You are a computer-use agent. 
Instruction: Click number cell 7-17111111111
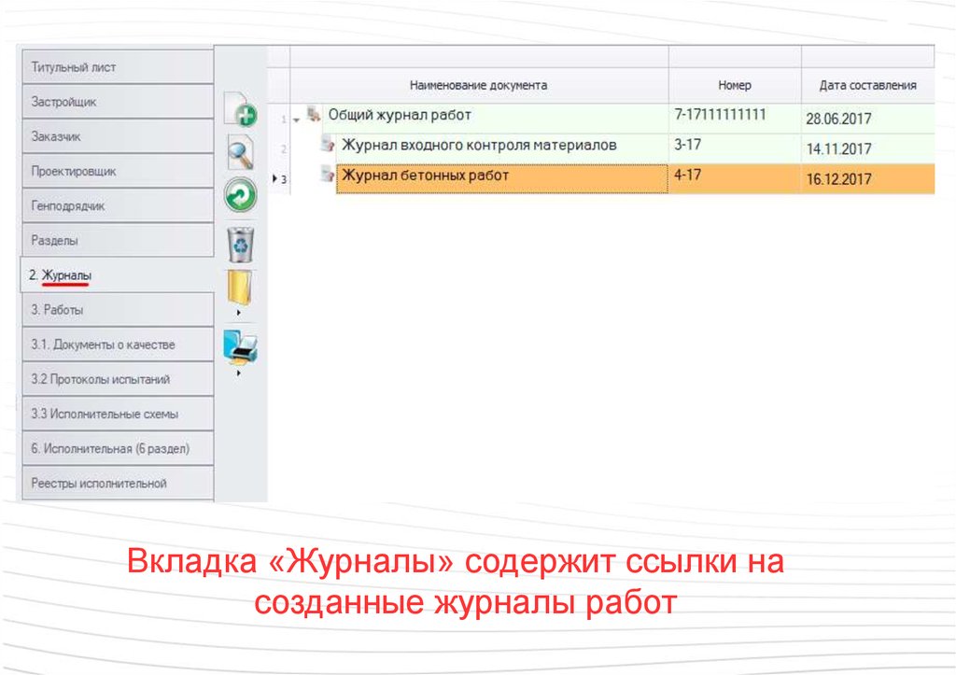[x=735, y=119]
